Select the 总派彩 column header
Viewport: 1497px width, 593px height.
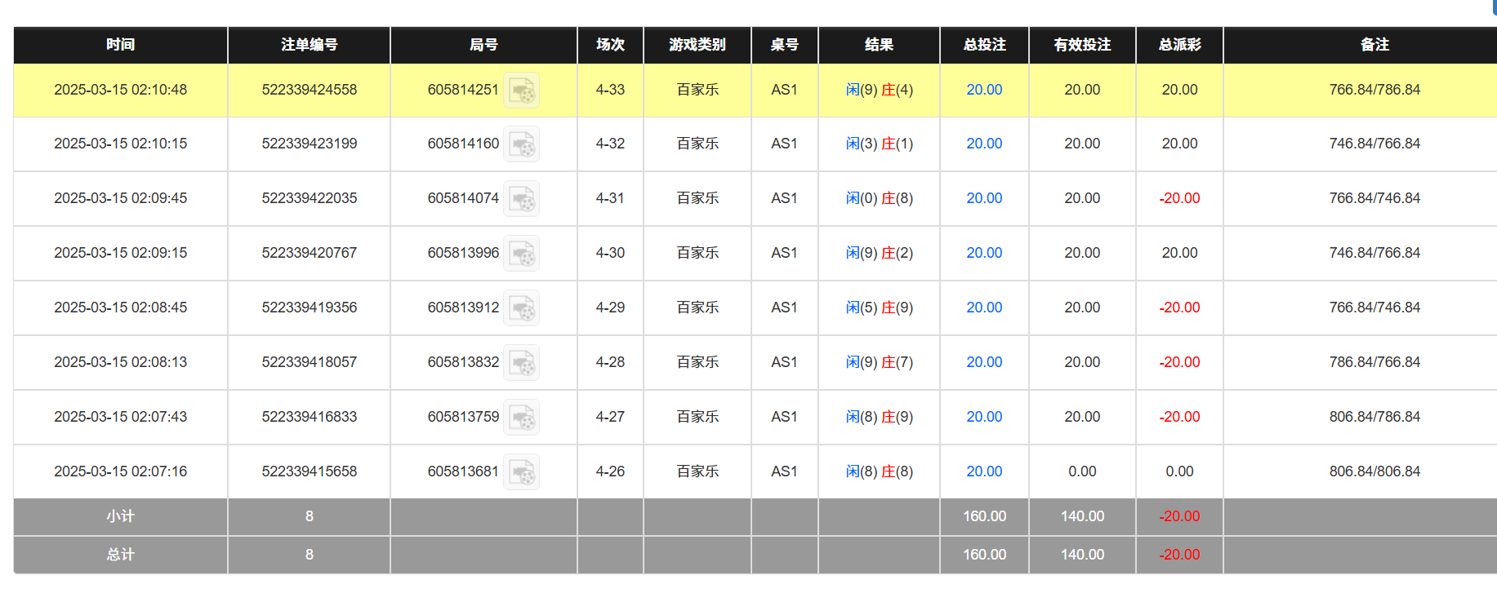(x=1179, y=45)
